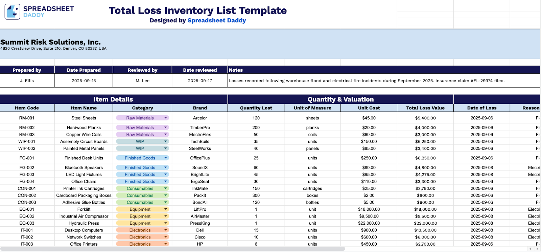Click the scroll-right arrow at bottom right
The image size is (541, 252).
click(x=537, y=249)
